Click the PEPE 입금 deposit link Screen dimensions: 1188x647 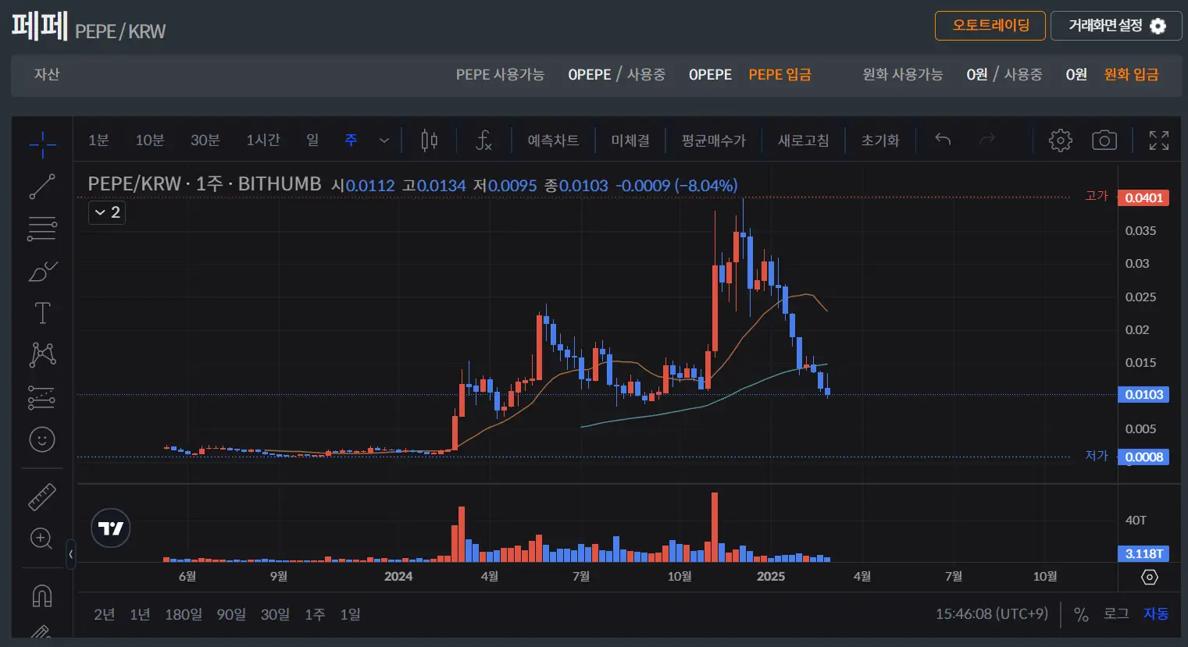pos(780,75)
